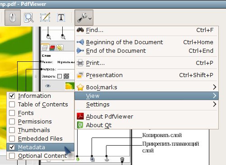Viewport: 226px width, 165px height.
Task: Click the 'Копировать слой' text in document
Action: click(162, 135)
